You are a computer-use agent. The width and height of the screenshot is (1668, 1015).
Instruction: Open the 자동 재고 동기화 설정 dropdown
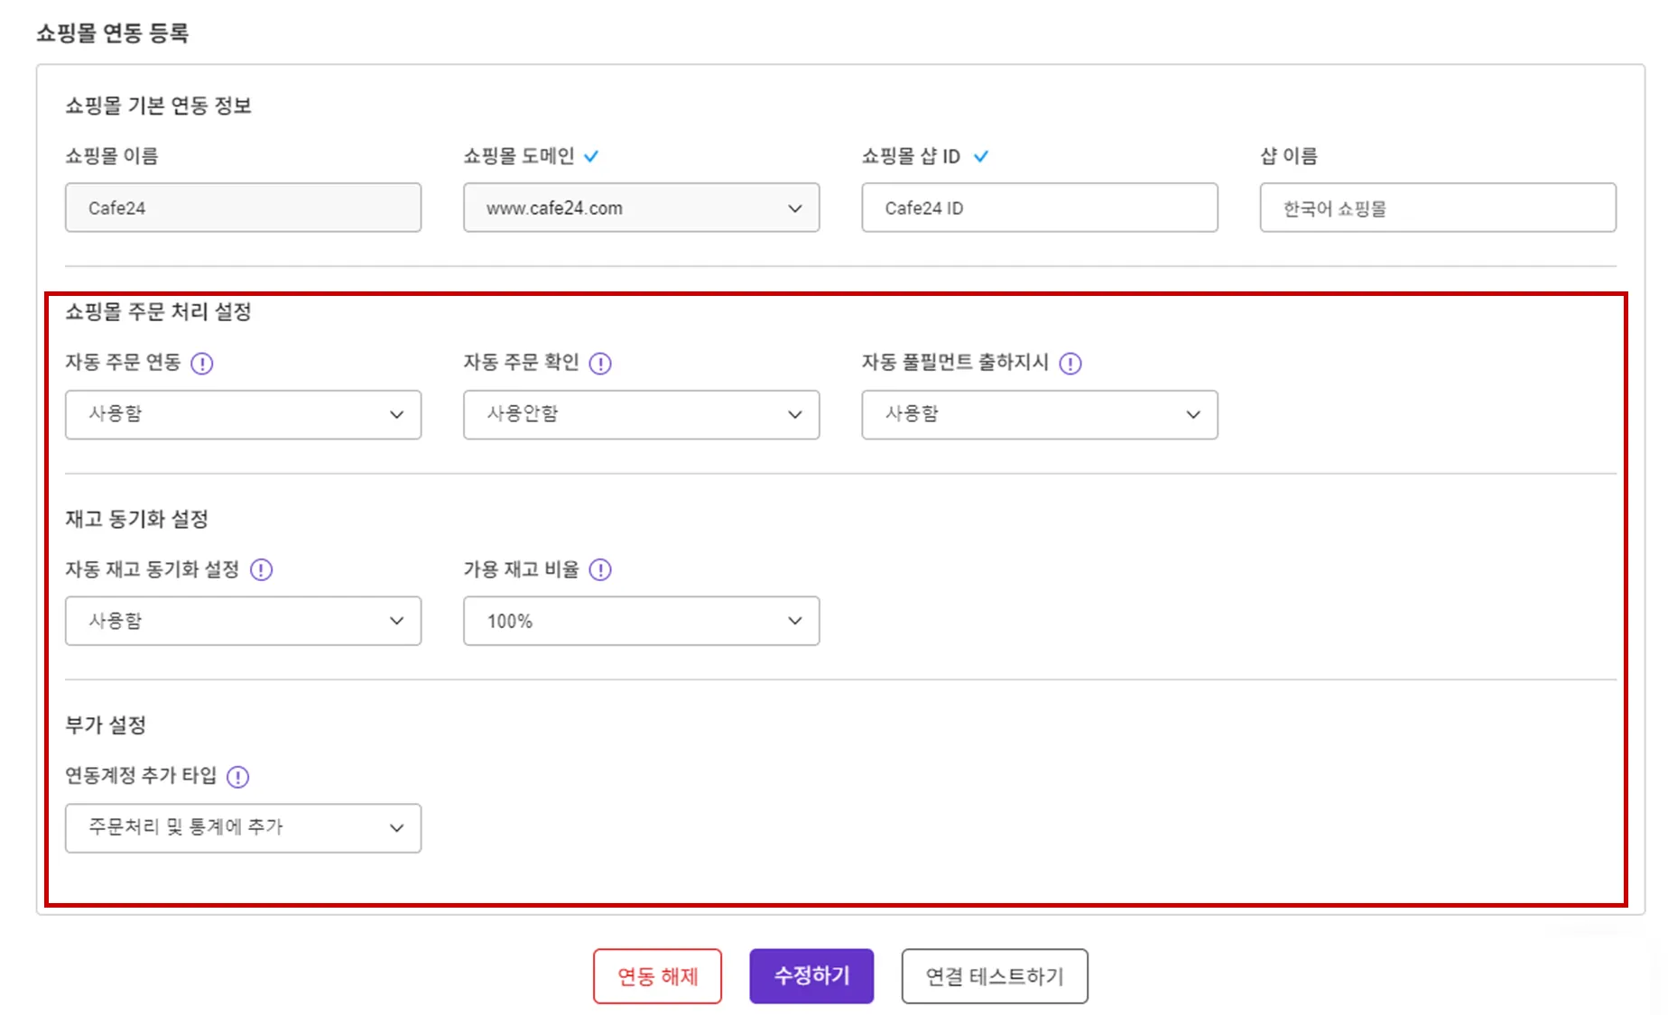coord(243,622)
